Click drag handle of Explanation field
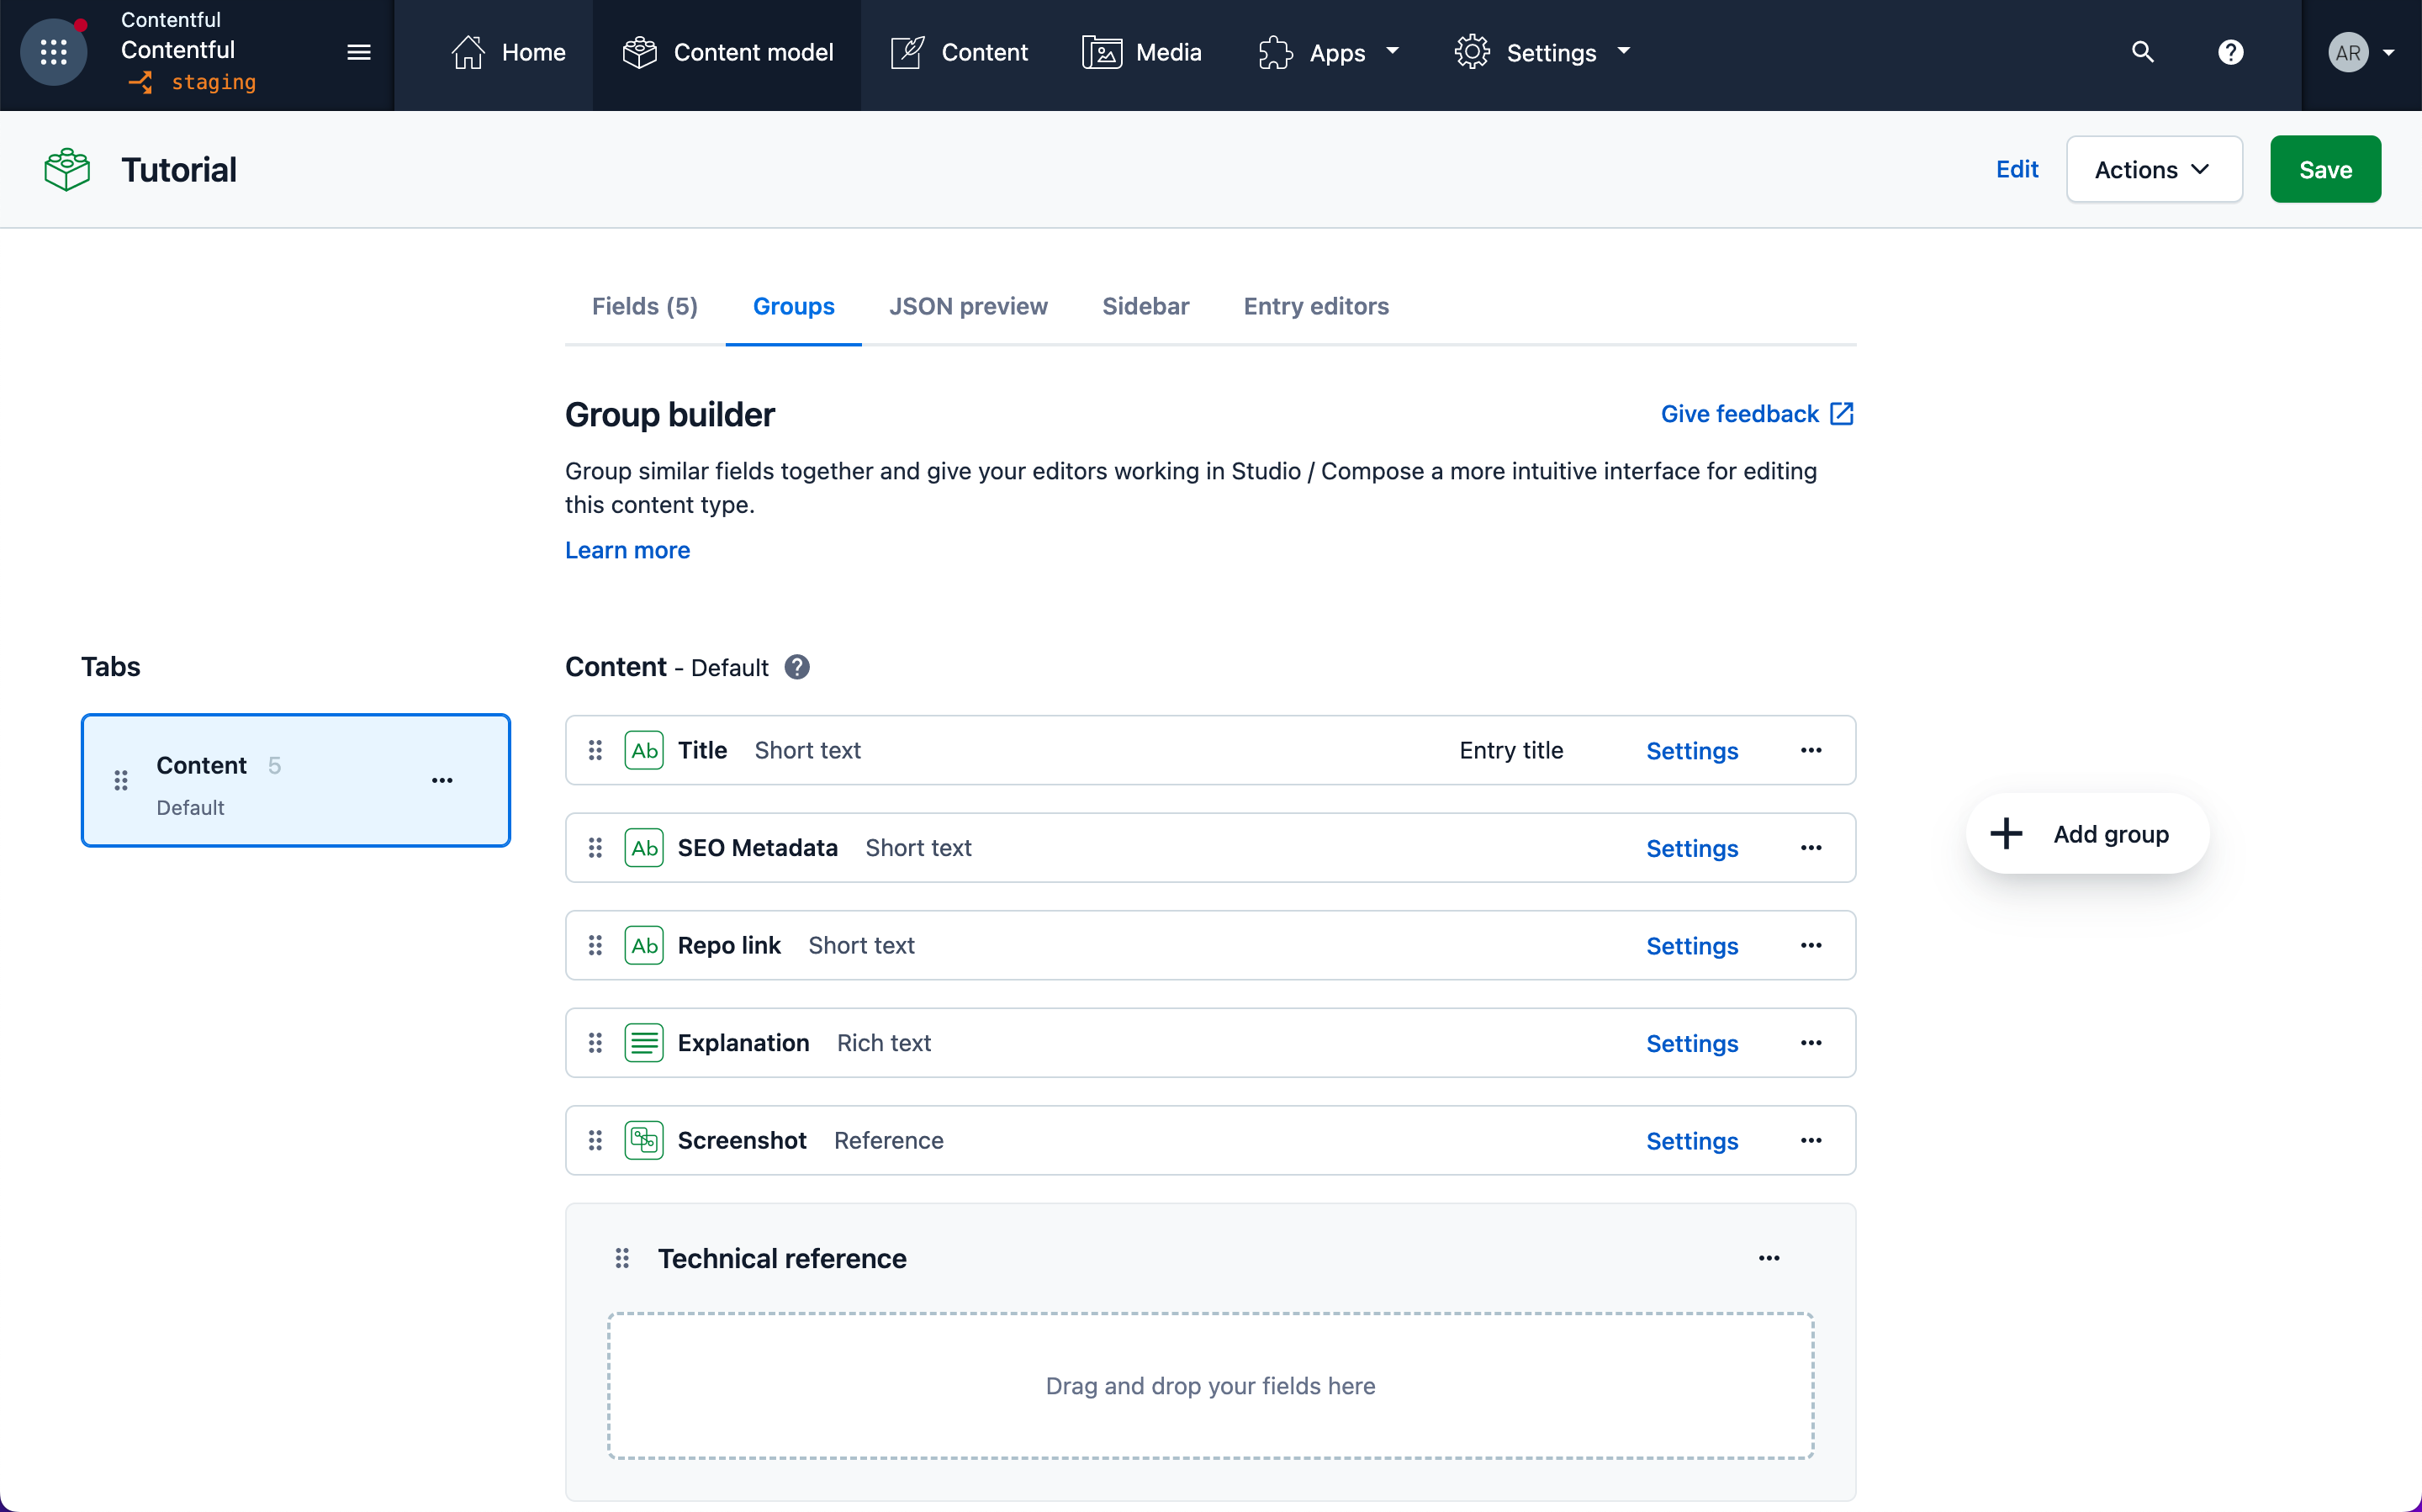Image resolution: width=2422 pixels, height=1512 pixels. (x=595, y=1043)
